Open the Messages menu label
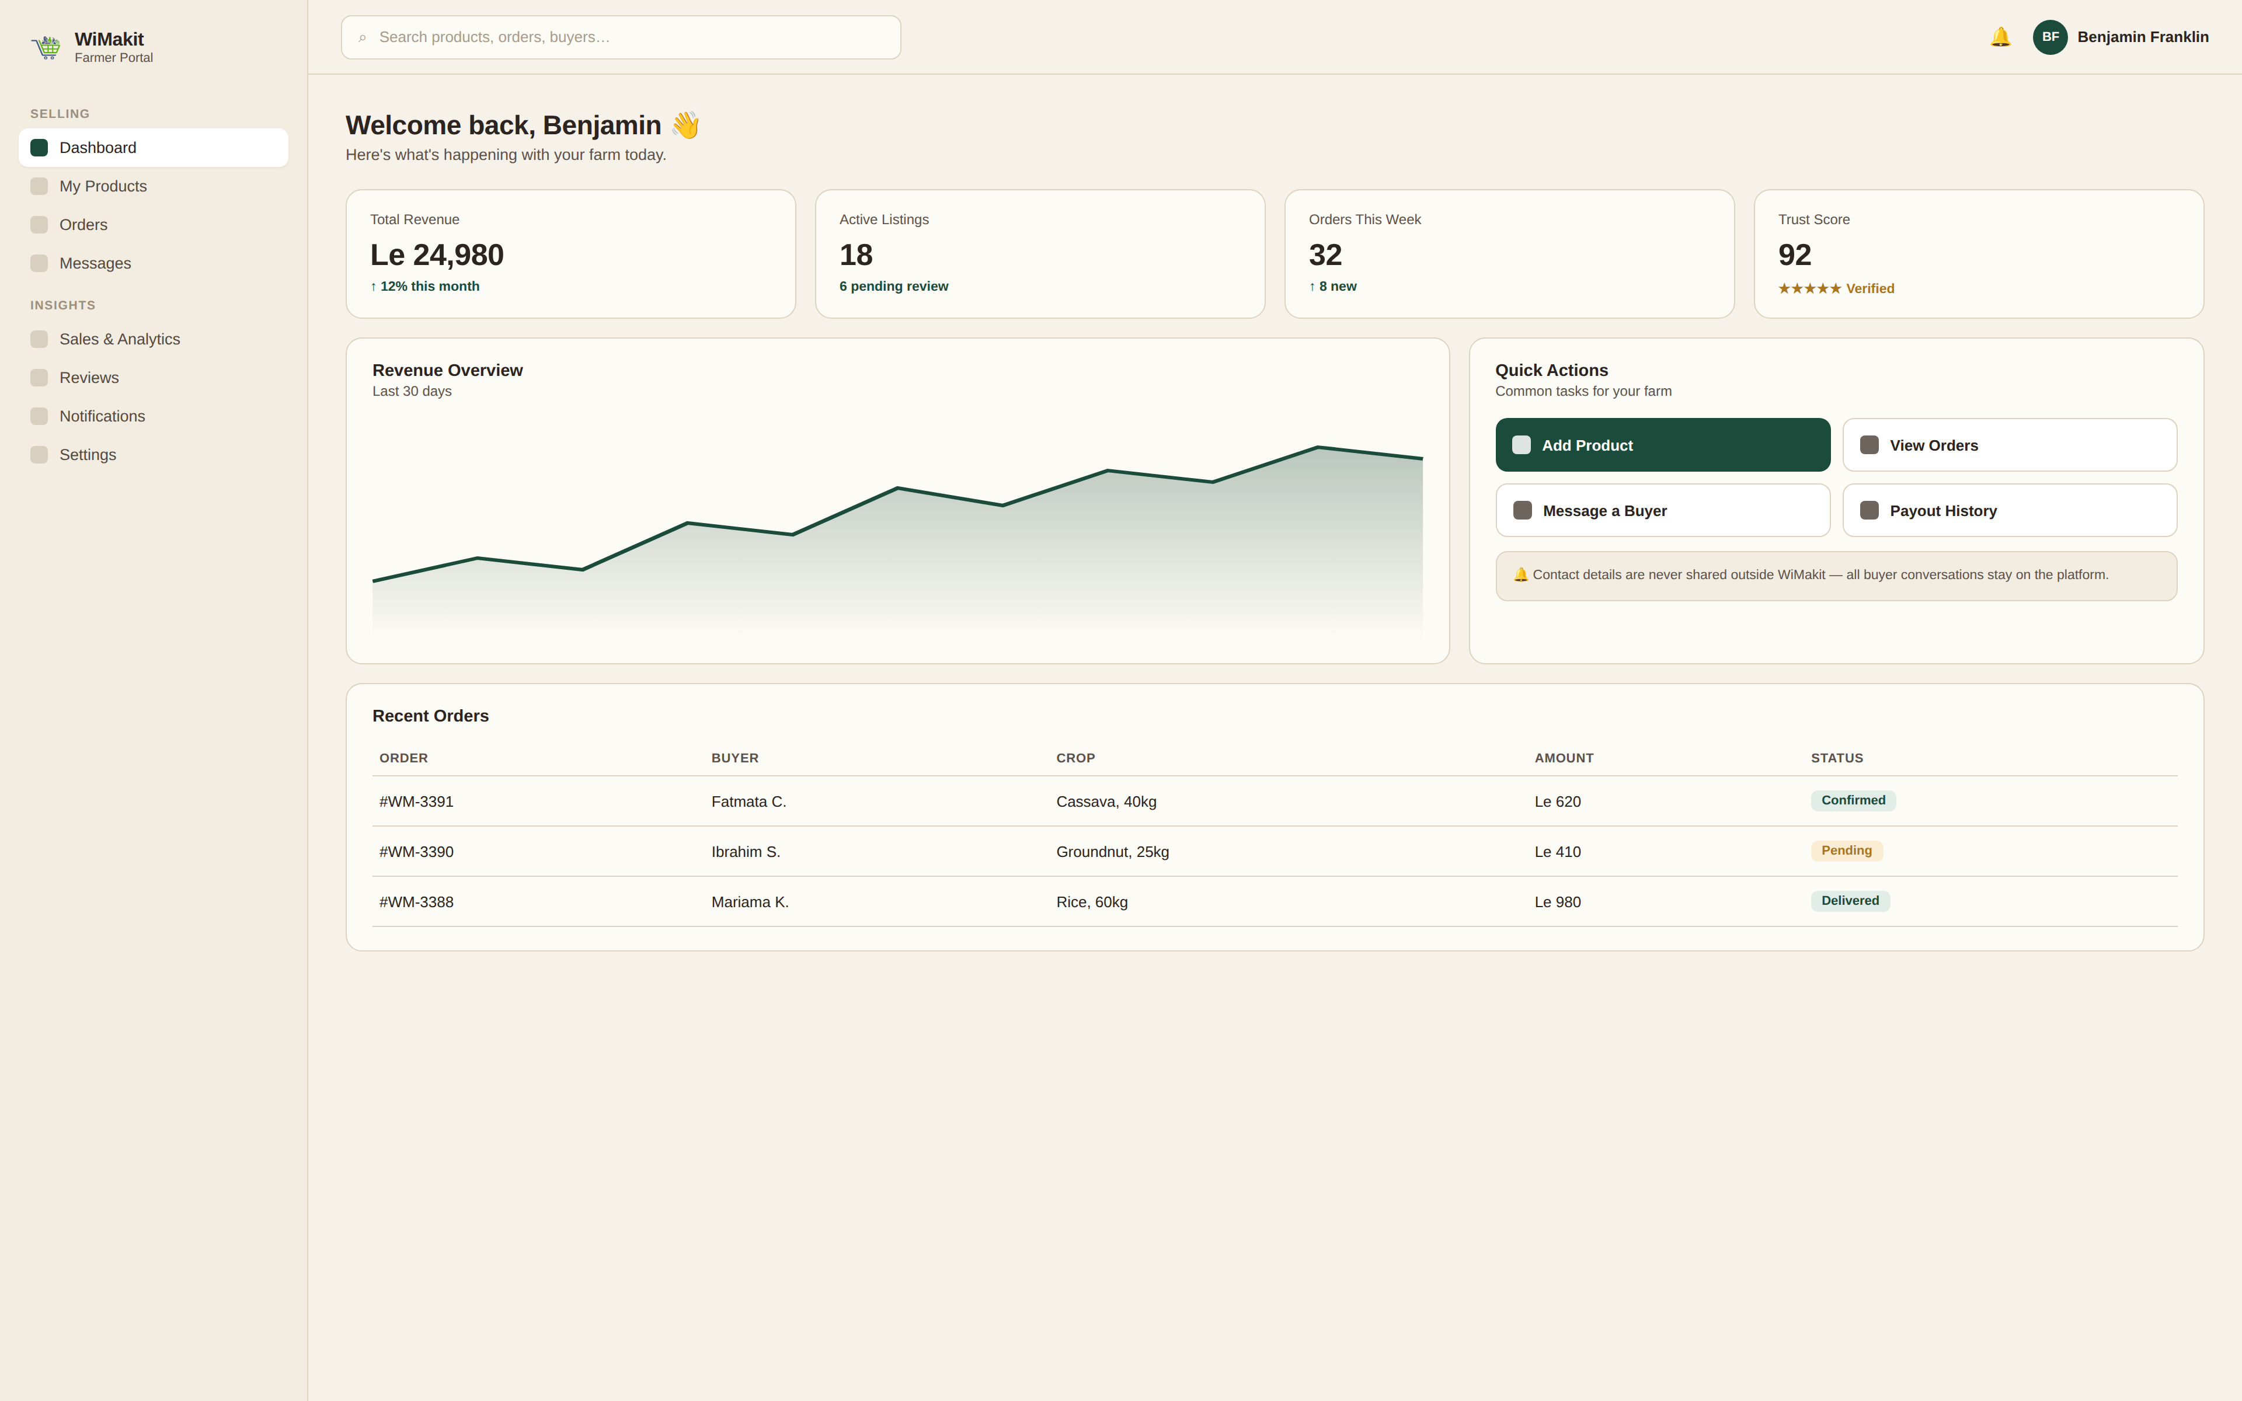2242x1401 pixels. click(95, 263)
